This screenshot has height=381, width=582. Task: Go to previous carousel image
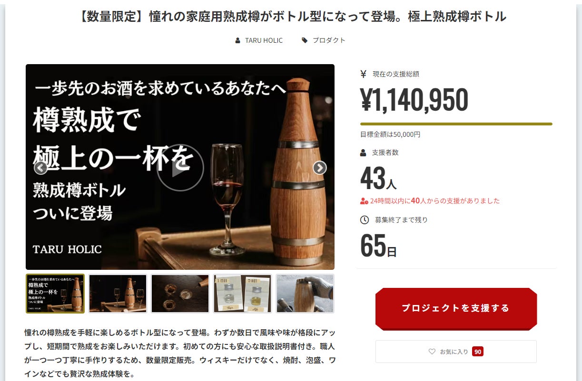click(40, 168)
